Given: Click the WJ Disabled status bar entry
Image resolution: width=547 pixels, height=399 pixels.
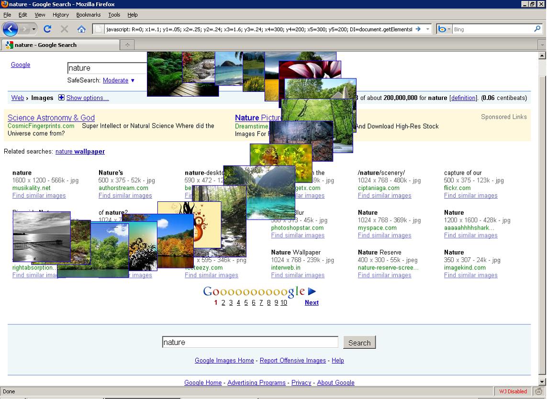Looking at the screenshot, I should [x=513, y=391].
